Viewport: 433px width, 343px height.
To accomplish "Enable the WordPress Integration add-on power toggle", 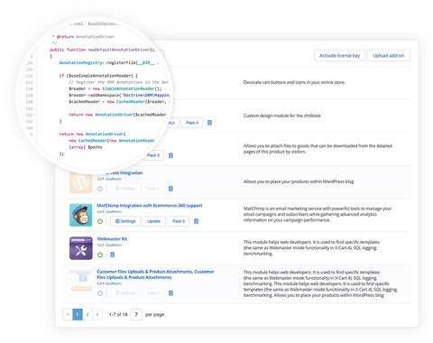I will pos(100,189).
